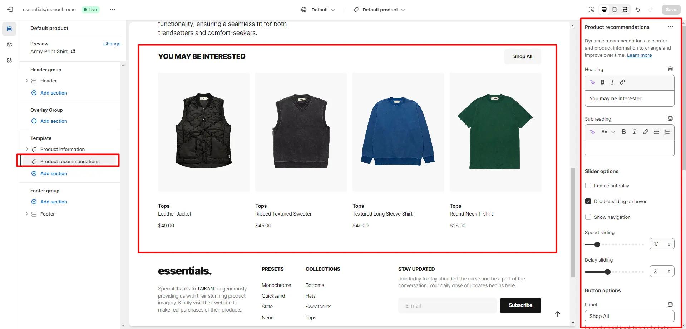
Task: Click the undo arrow icon
Action: (638, 10)
